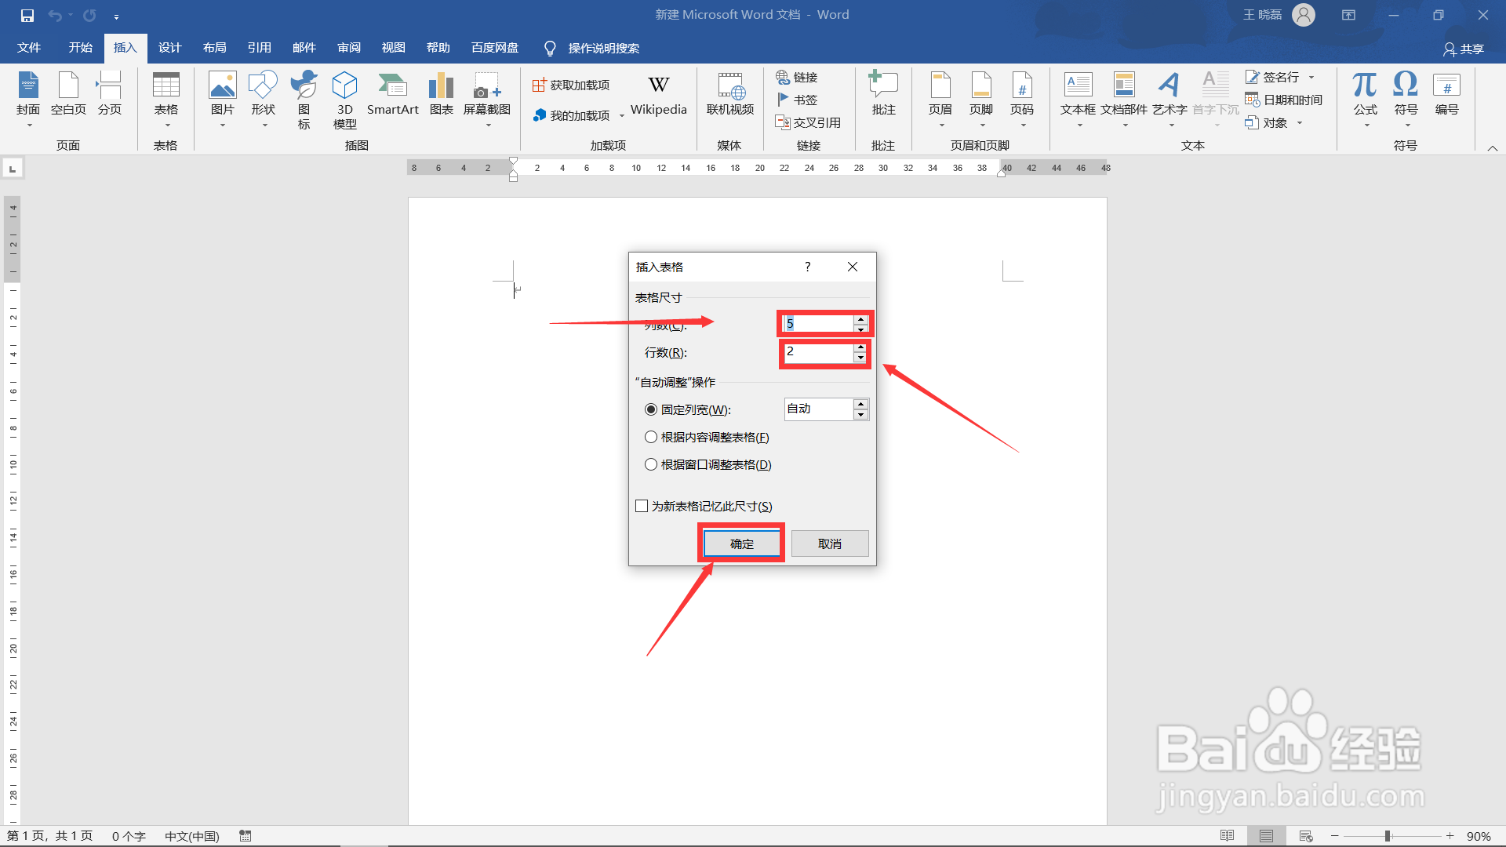Click the cancel (取消) button in dialog
Screen dimensions: 1506x847
click(829, 543)
